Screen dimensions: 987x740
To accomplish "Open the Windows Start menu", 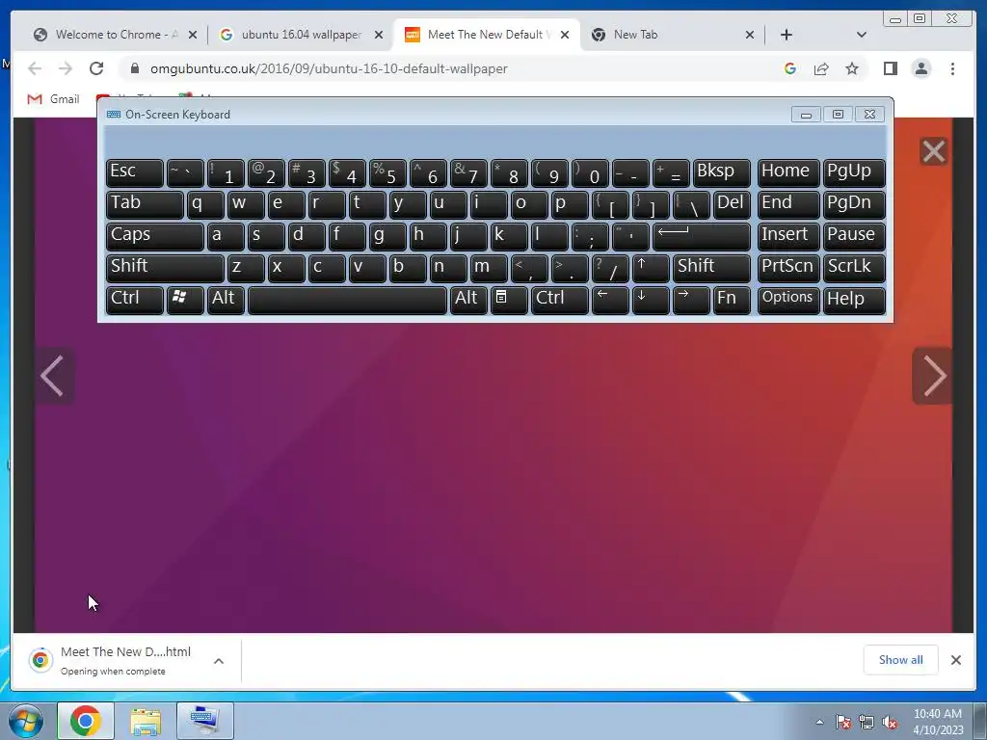I will 26,721.
